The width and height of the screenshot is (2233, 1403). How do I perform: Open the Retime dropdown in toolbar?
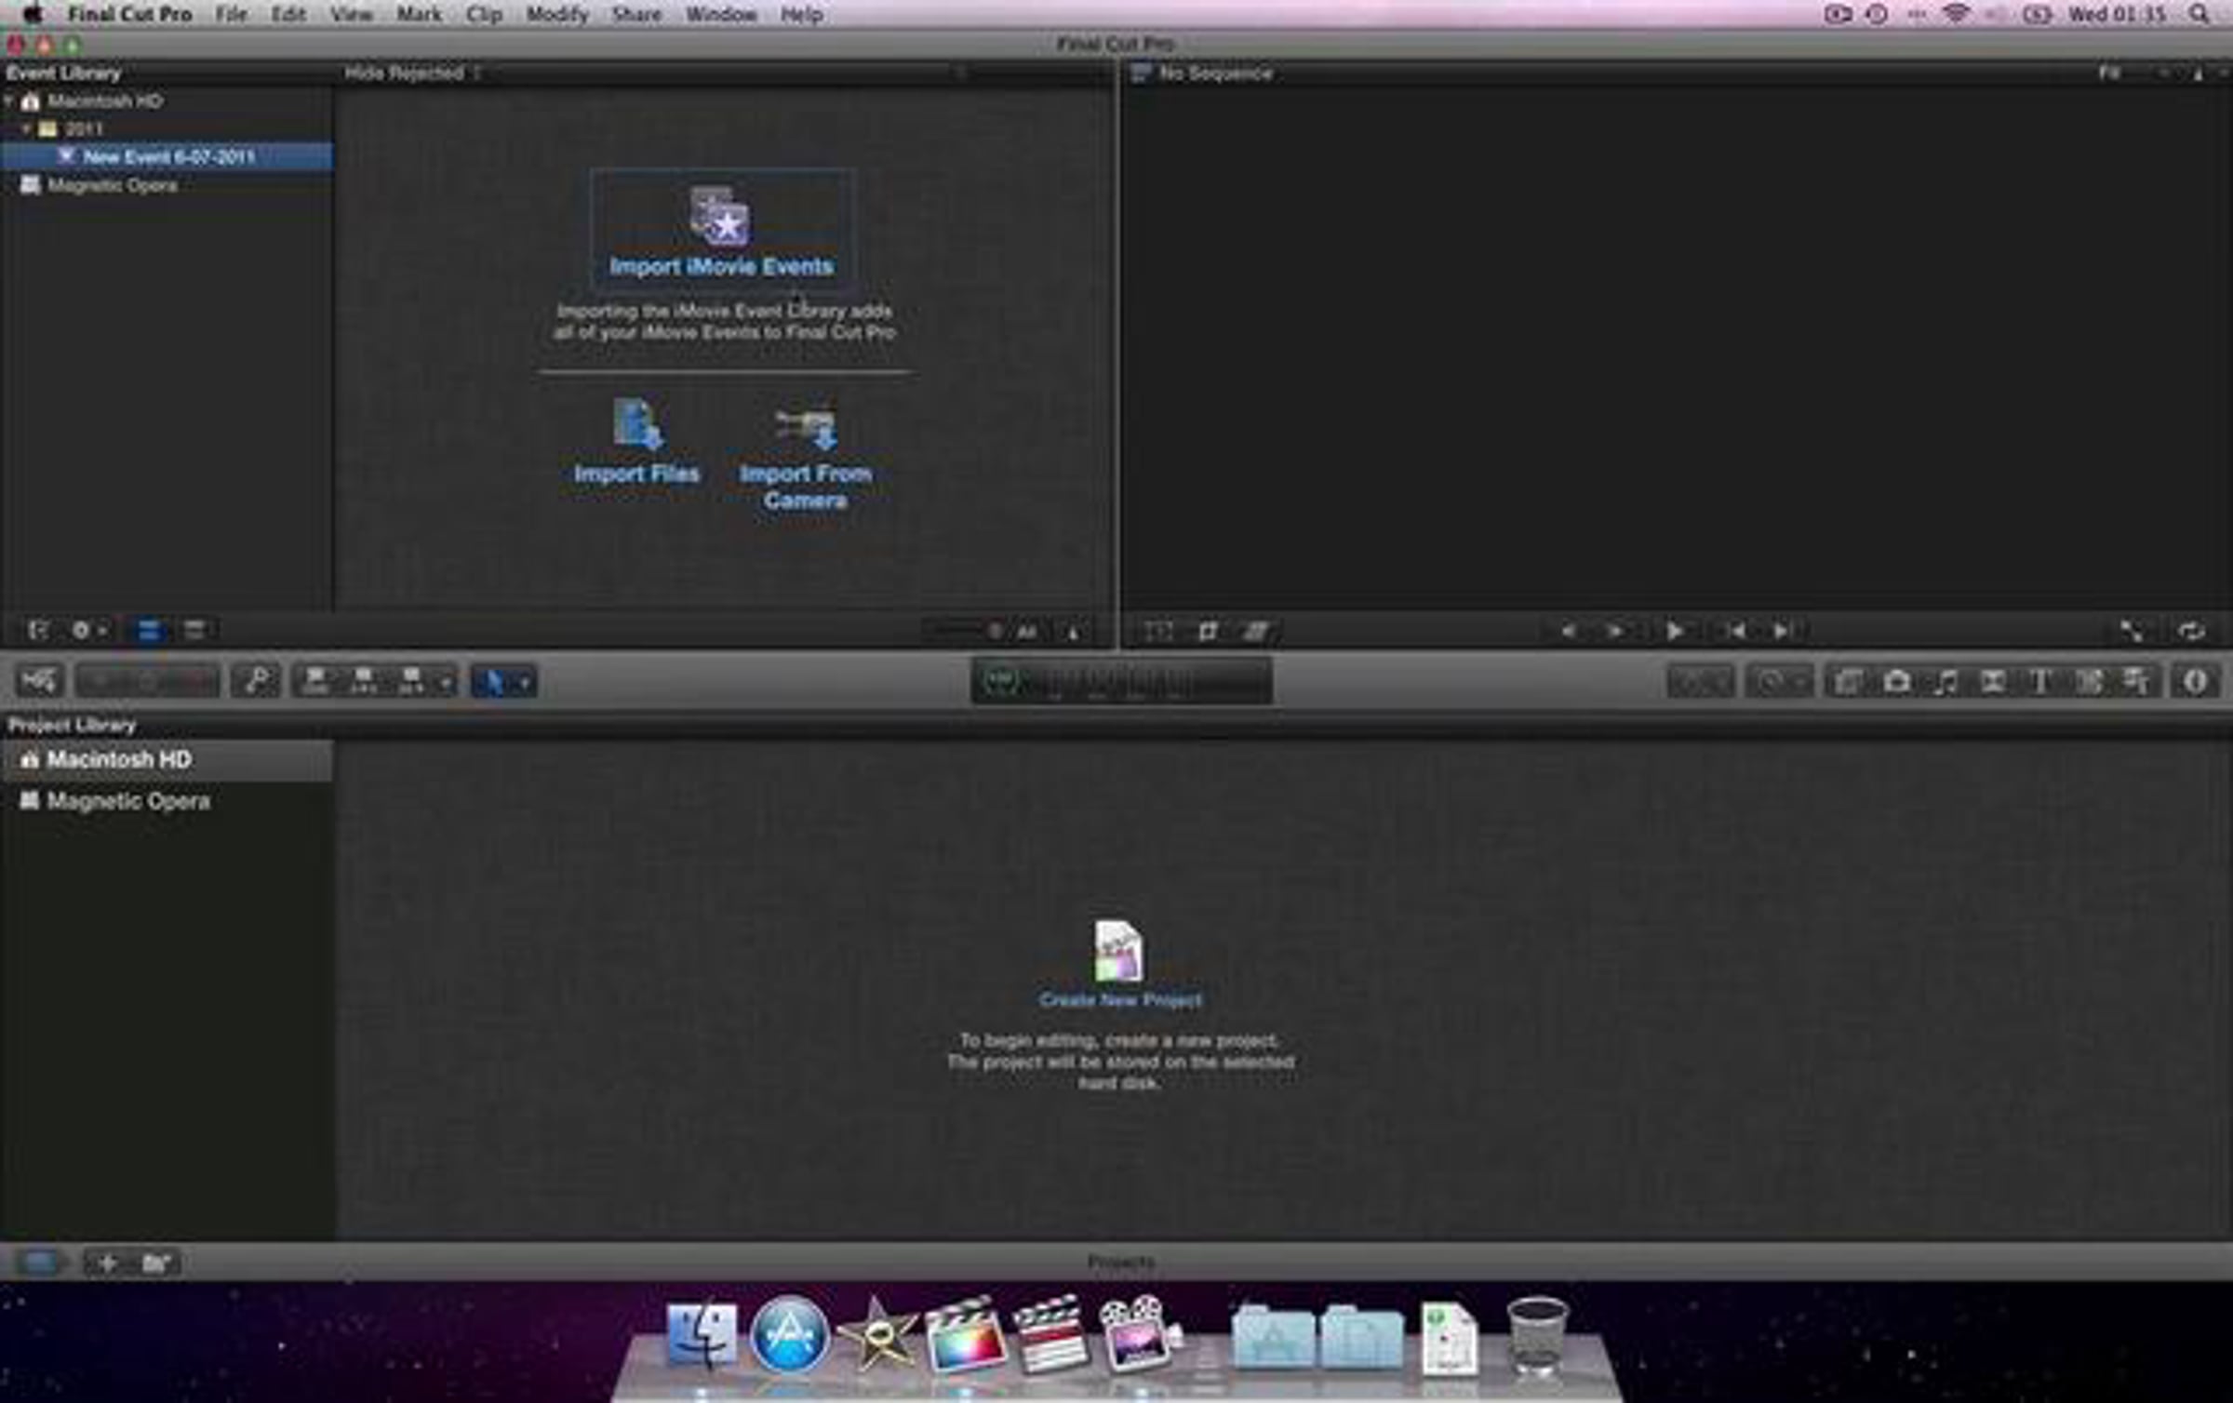(x=1778, y=682)
